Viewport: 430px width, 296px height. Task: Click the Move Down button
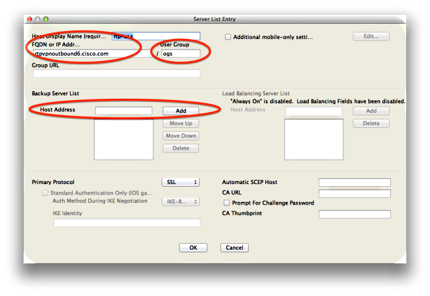tap(181, 136)
